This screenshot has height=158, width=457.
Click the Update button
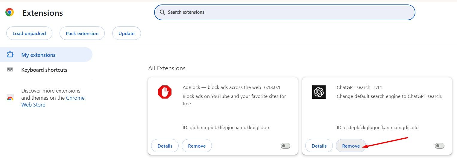(x=126, y=33)
